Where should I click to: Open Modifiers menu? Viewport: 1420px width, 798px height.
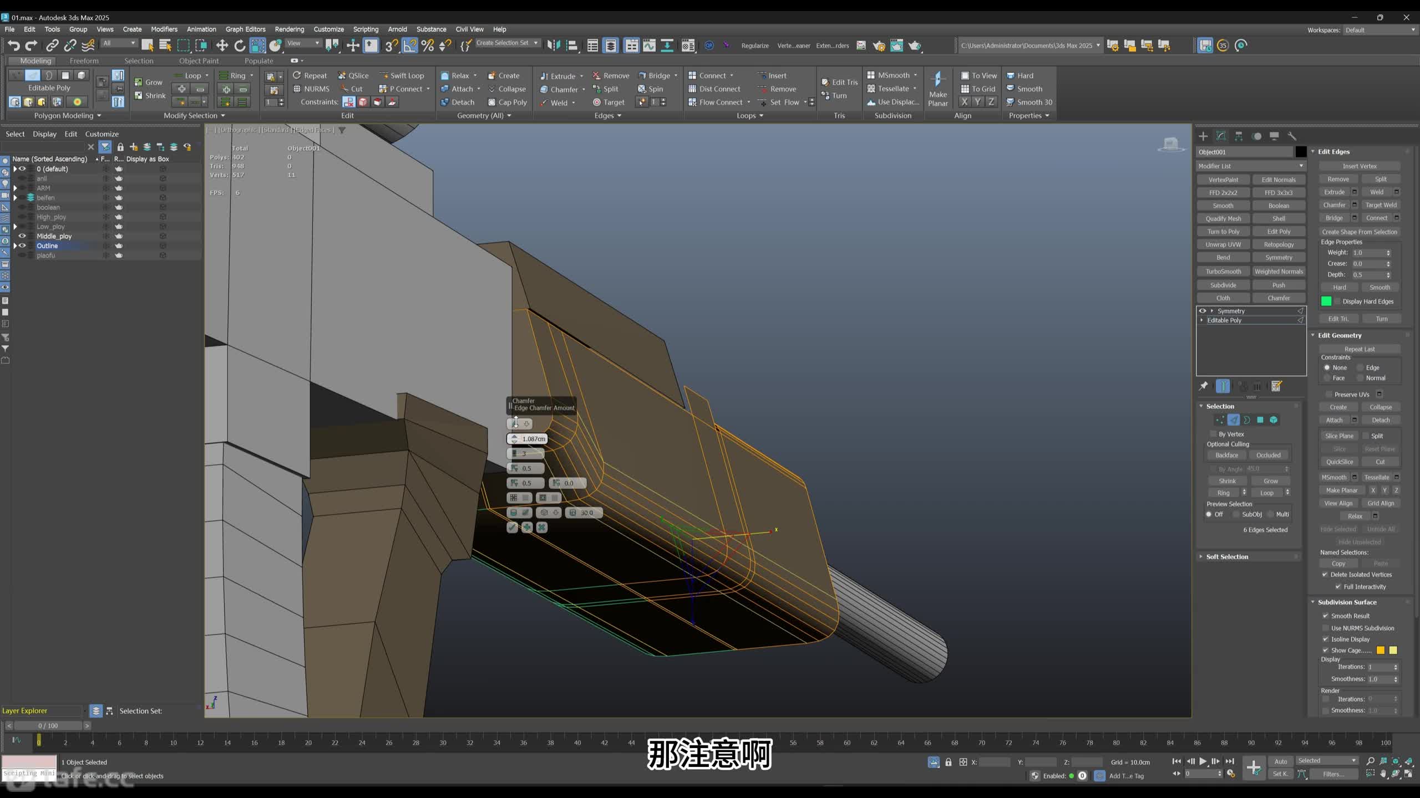[x=164, y=29]
